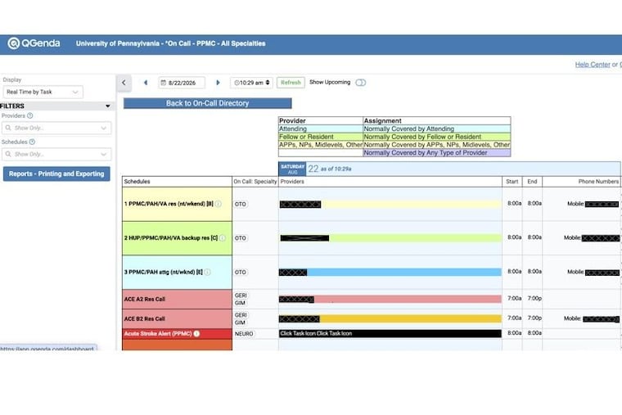Click 3 PPMC/PAH attg schedule name
The height and width of the screenshot is (415, 622).
(164, 273)
